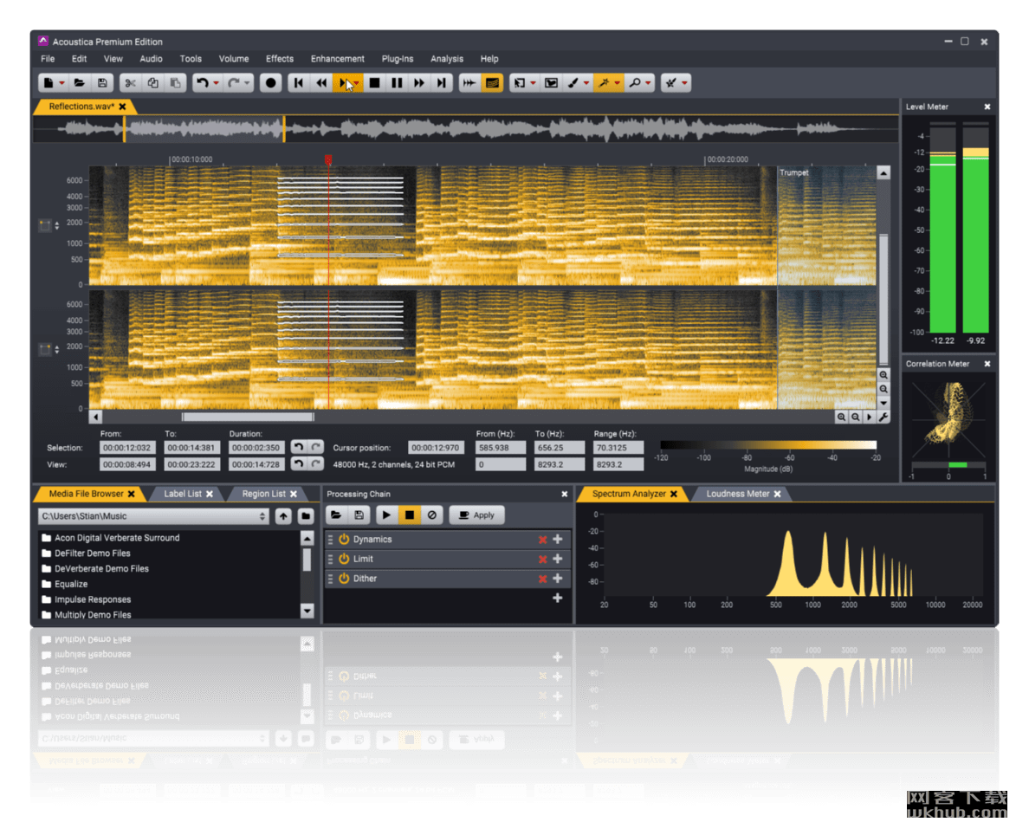Open the Plug-Ins menu
This screenshot has width=1029, height=835.
[397, 58]
